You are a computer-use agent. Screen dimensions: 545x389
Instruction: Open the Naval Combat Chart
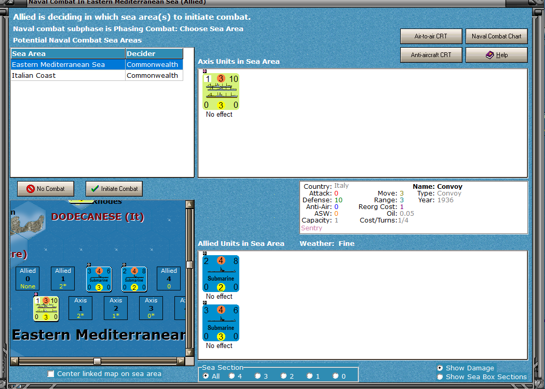tap(496, 36)
